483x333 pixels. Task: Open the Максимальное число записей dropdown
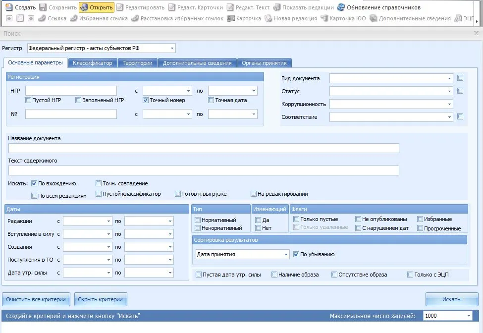coord(469,316)
